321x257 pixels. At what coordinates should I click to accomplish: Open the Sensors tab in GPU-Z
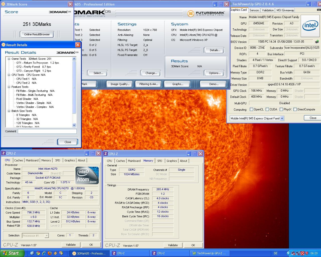[254, 10]
